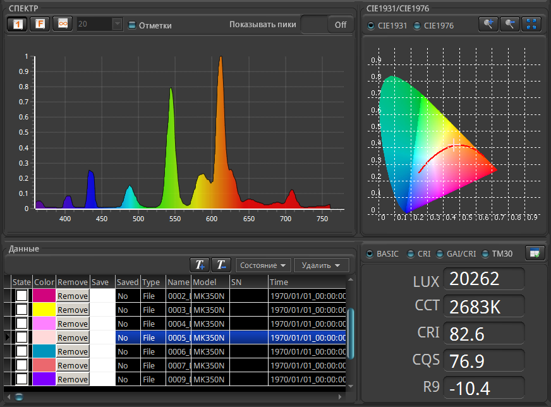Zoom in on the CIE chart
551x407 pixels.
[488, 24]
